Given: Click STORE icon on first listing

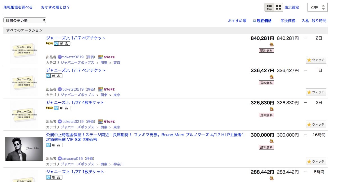Looking at the screenshot, I should 106,57.
